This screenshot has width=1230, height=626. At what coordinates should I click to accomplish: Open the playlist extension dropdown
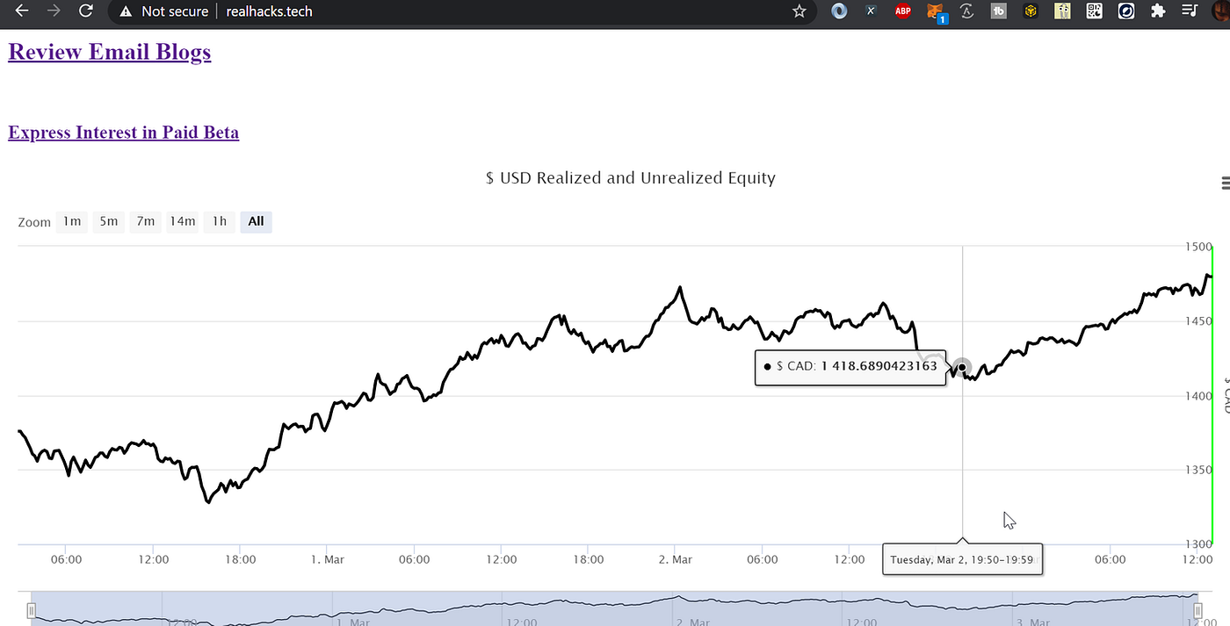pyautogui.click(x=1190, y=11)
